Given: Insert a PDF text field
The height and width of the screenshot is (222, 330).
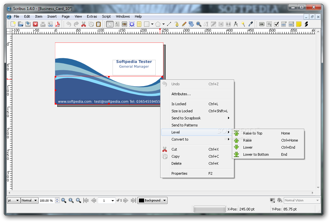Looking at the screenshot, I should pyautogui.click(x=269, y=24).
